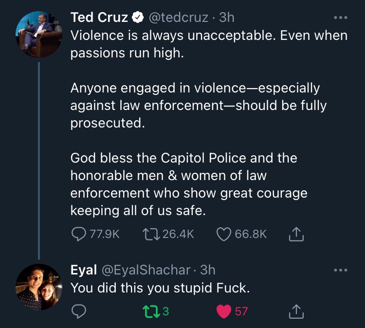Open the 3h timestamp on Eyal's reply
Viewport: 365px width, 328px height.
pyautogui.click(x=208, y=270)
